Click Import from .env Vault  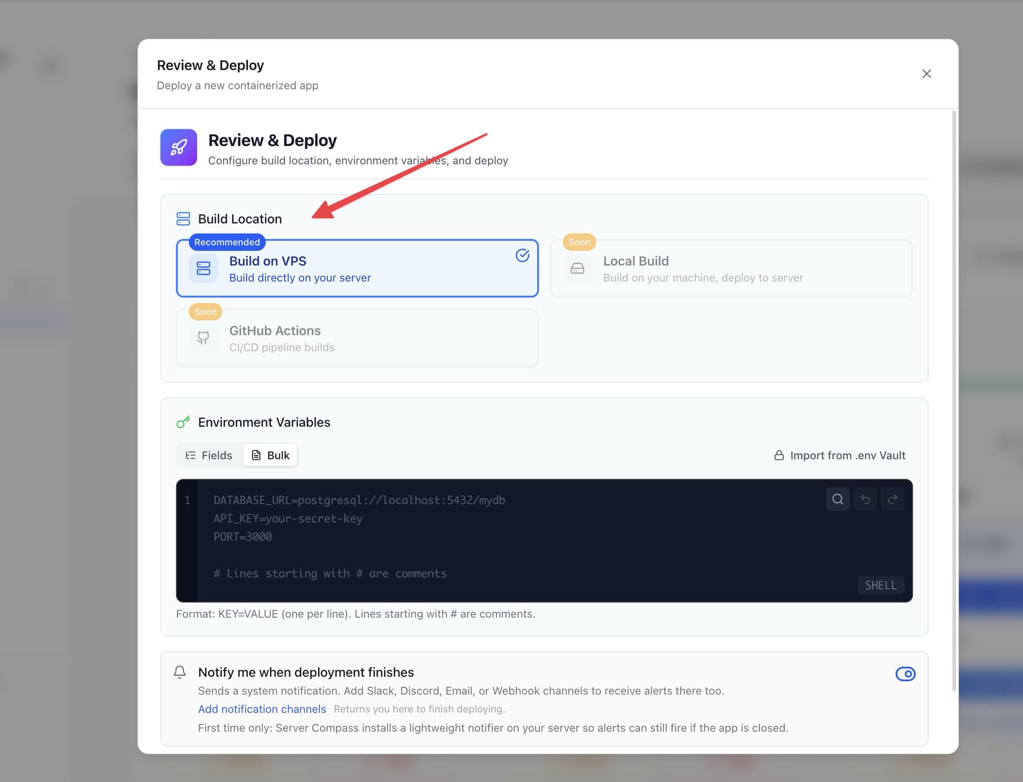[847, 455]
